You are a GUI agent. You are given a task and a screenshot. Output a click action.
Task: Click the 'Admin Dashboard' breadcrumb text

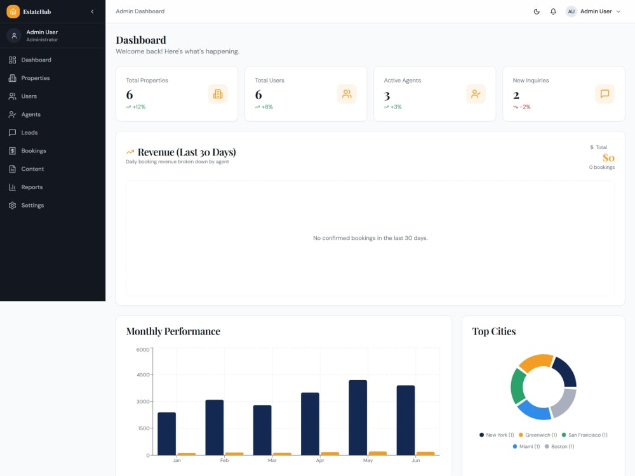click(140, 11)
